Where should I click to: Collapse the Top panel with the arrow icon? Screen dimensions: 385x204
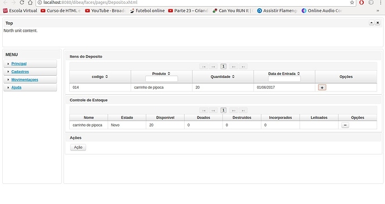pos(371,23)
